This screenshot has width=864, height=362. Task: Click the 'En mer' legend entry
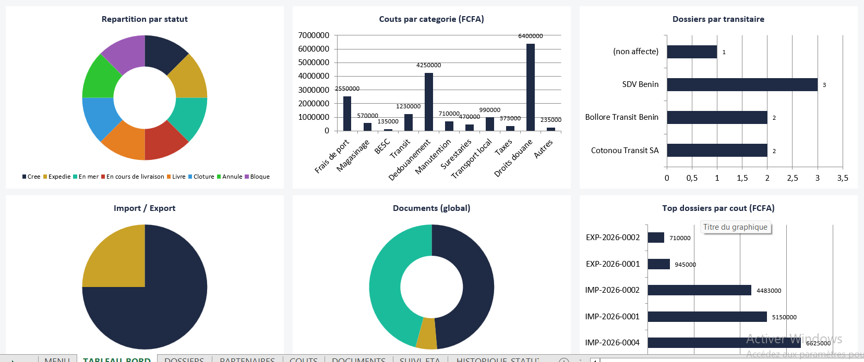click(86, 177)
